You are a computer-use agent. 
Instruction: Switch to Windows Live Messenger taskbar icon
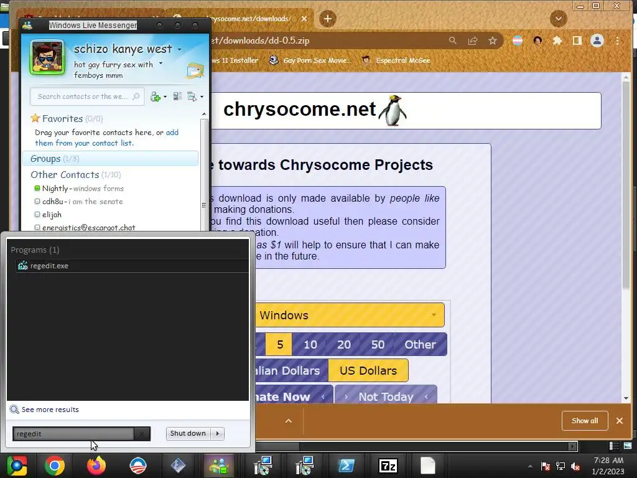coord(218,466)
